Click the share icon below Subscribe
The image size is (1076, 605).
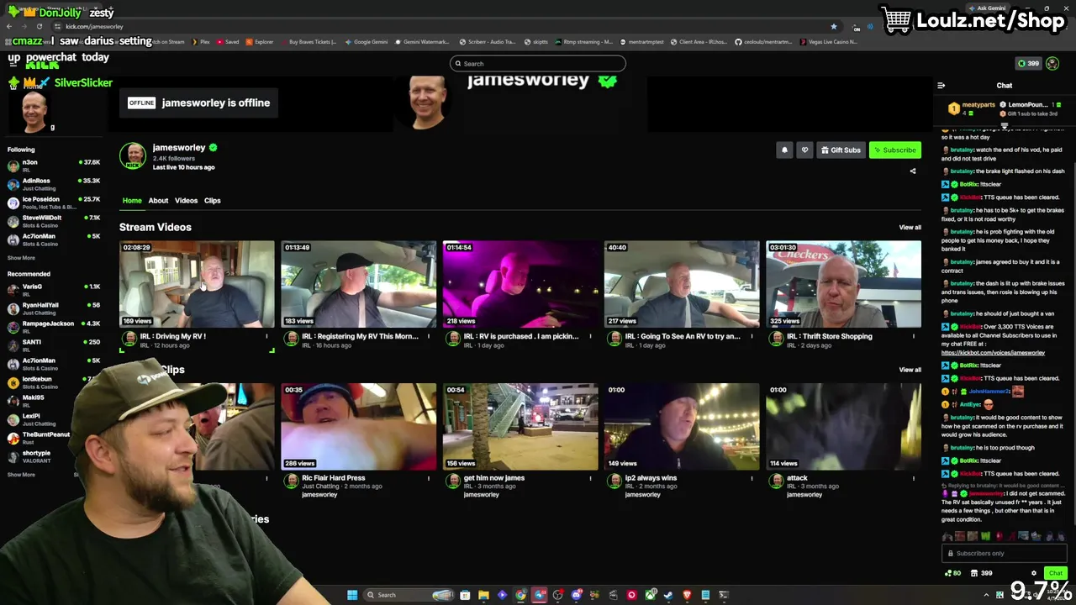point(913,171)
